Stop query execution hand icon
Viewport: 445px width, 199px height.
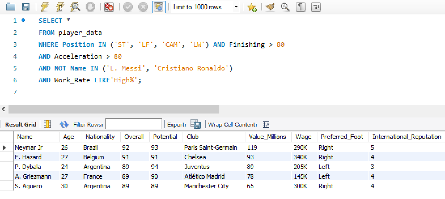pos(90,7)
